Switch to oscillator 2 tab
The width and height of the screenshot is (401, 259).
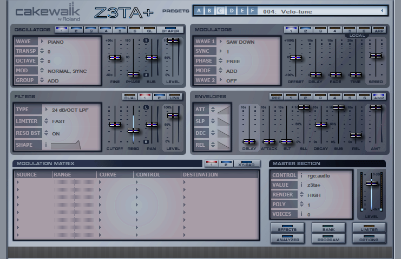pyautogui.click(x=76, y=30)
